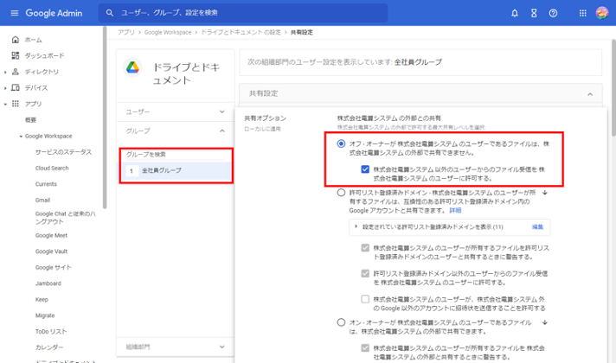This screenshot has width=616, height=363.
Task: Open Google Meet in sidebar
Action: click(51, 235)
